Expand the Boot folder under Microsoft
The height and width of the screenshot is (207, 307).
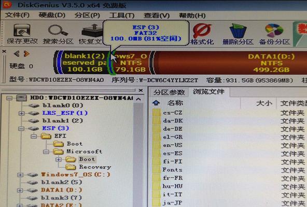59,159
